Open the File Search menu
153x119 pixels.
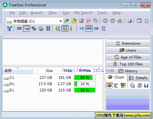tap(83, 13)
